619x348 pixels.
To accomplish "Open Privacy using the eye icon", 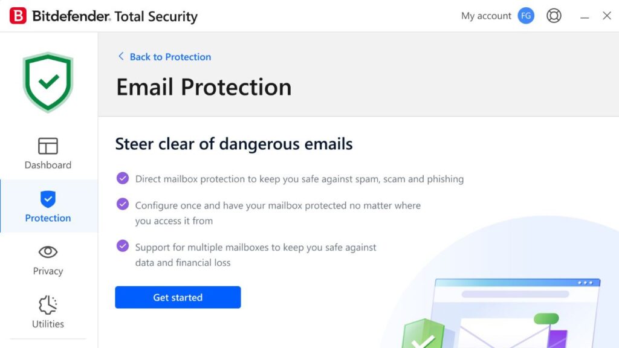I will pyautogui.click(x=47, y=252).
